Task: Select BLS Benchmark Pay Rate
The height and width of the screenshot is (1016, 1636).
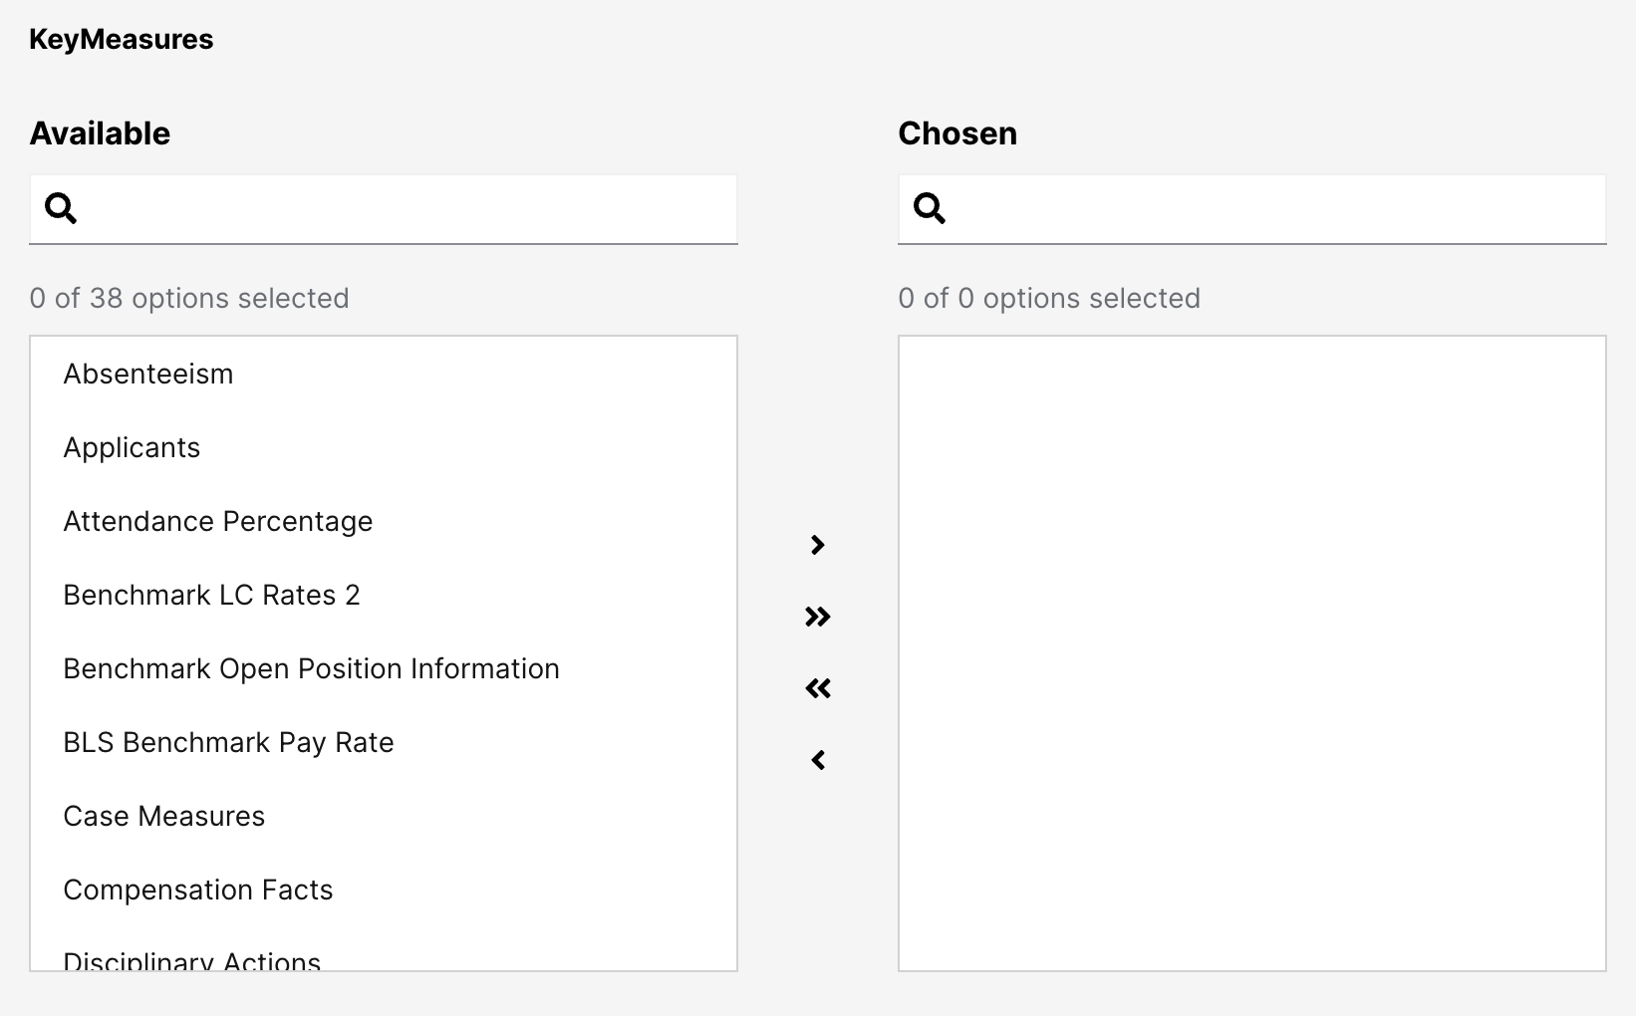Action: (x=228, y=742)
